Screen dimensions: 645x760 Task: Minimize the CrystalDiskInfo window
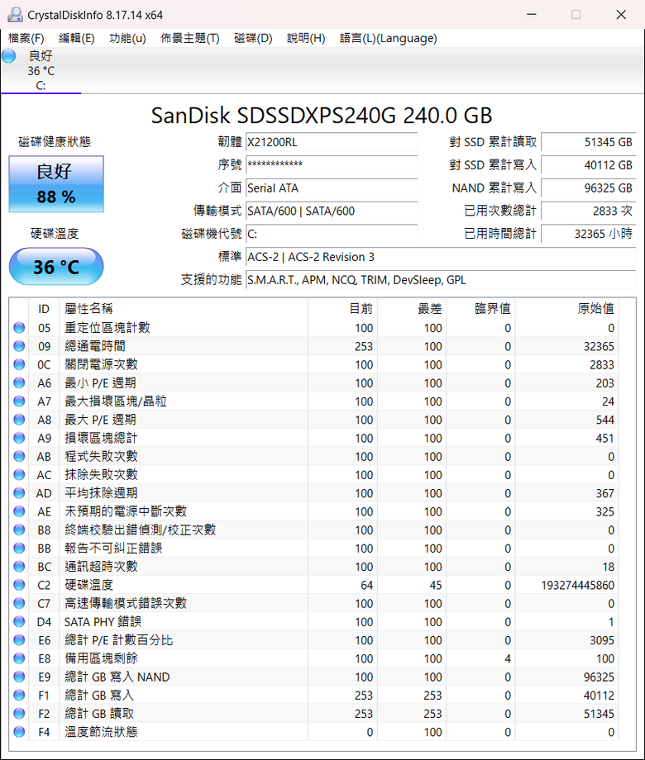click(532, 15)
